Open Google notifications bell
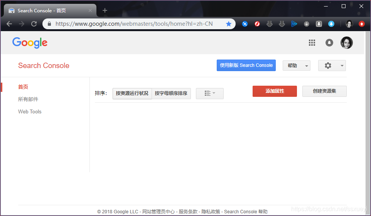This screenshot has height=216, width=371. point(329,43)
